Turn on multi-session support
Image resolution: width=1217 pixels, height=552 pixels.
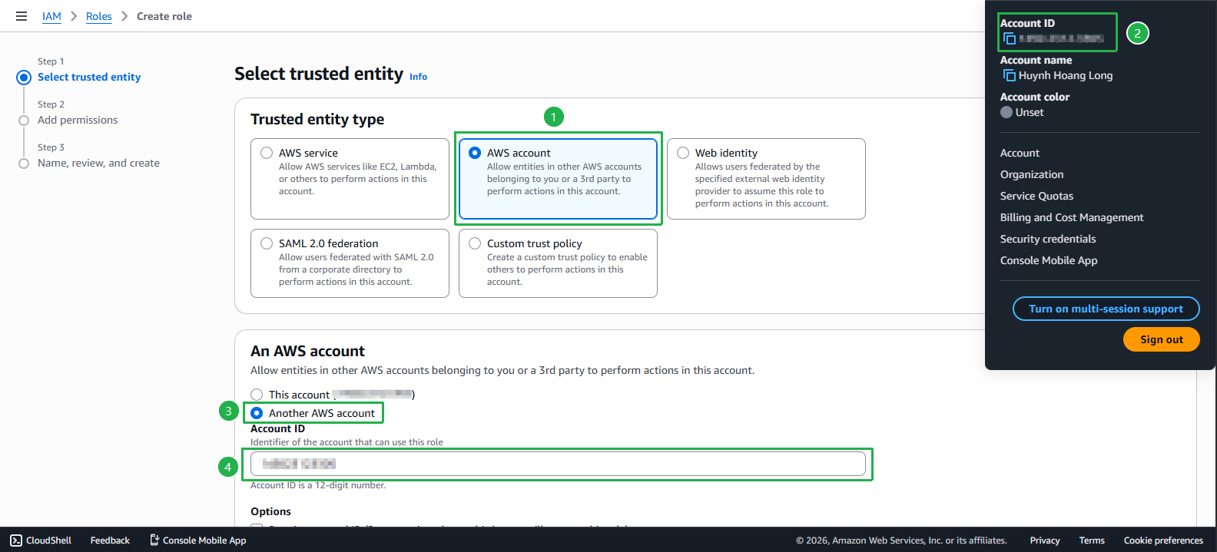(1106, 309)
